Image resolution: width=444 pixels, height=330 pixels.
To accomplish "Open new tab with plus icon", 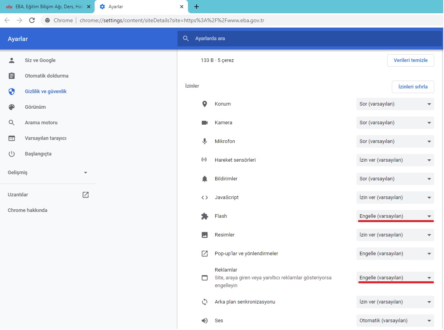I will pos(197,7).
